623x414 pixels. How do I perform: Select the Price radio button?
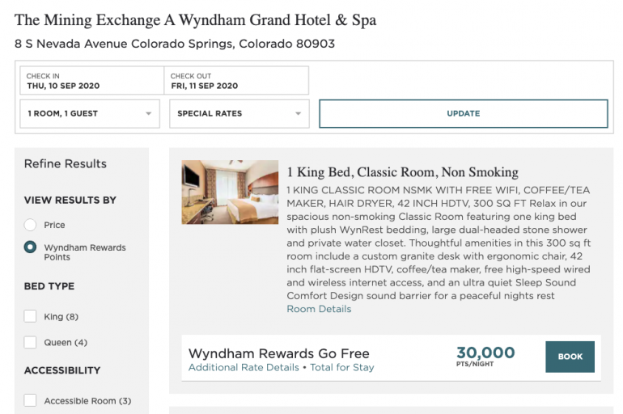[31, 225]
